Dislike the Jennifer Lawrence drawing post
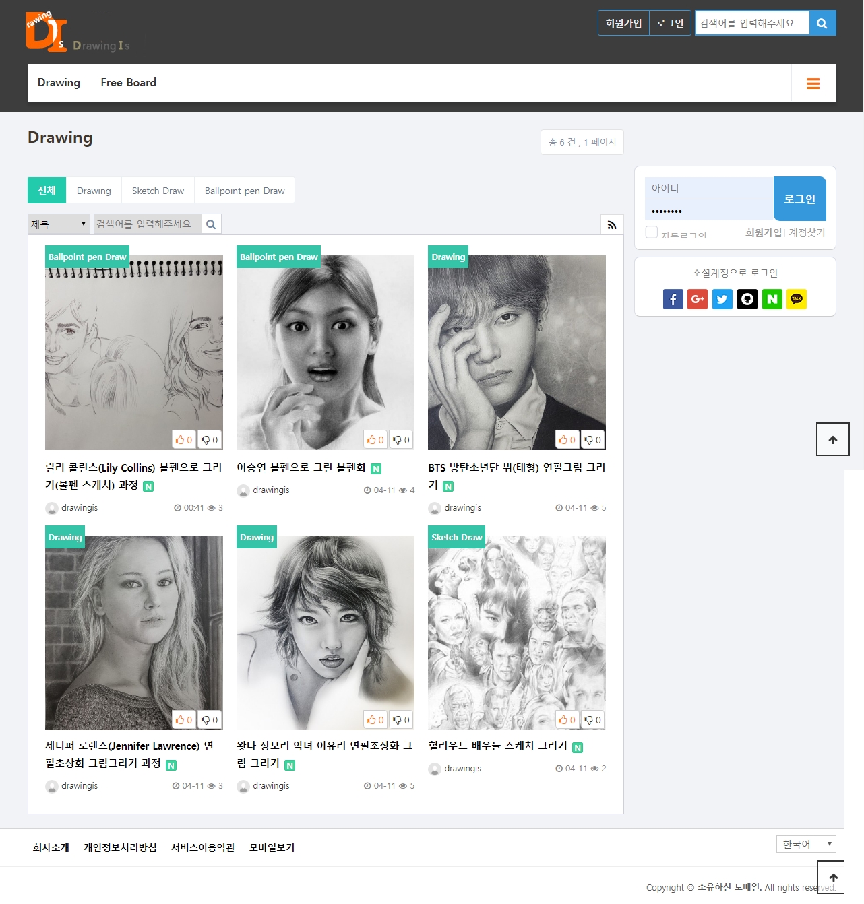 (210, 720)
